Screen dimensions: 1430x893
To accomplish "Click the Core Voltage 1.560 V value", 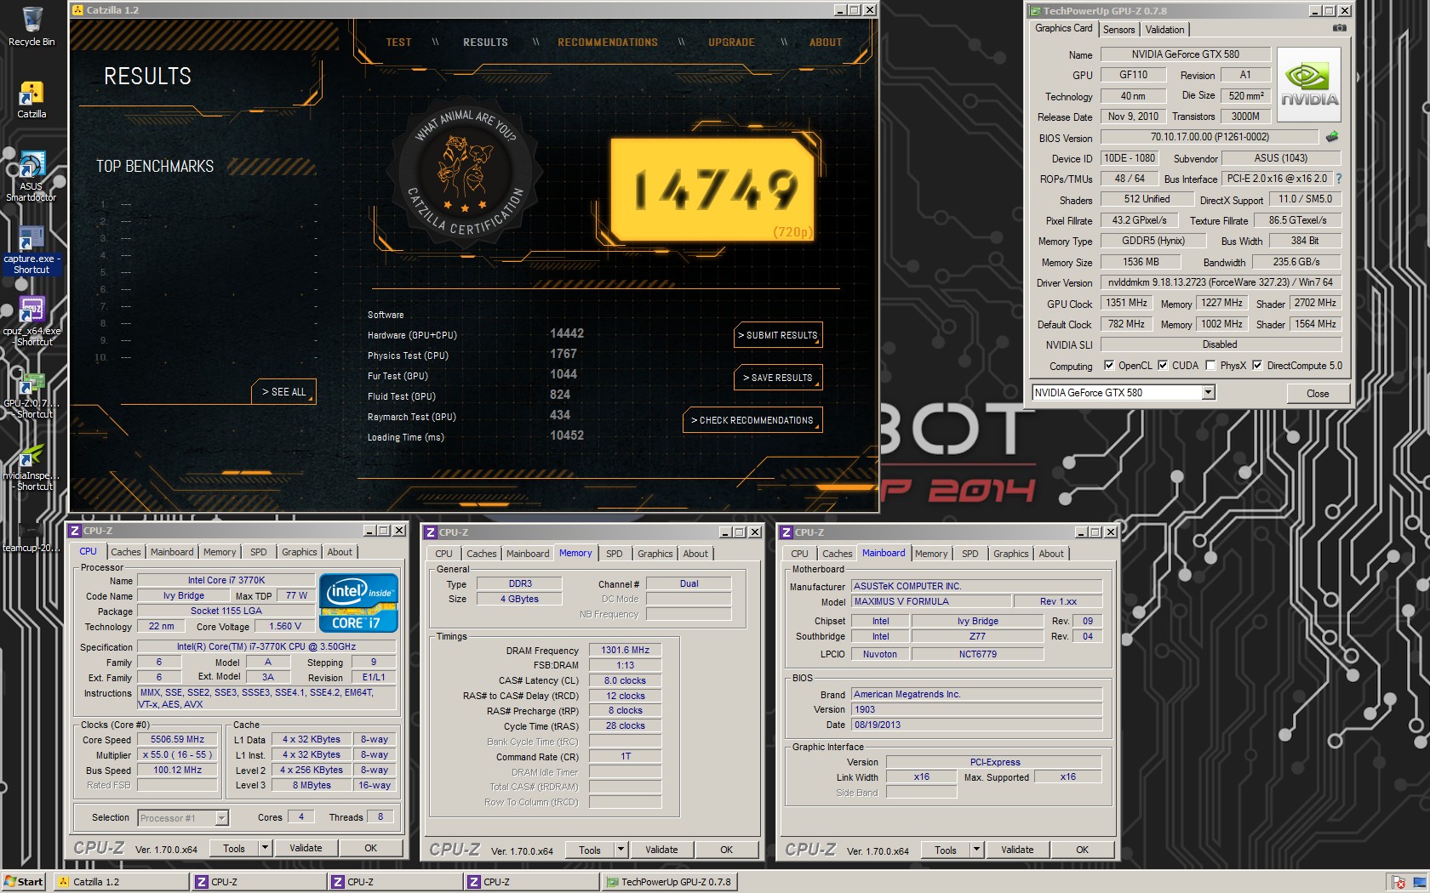I will tap(285, 626).
